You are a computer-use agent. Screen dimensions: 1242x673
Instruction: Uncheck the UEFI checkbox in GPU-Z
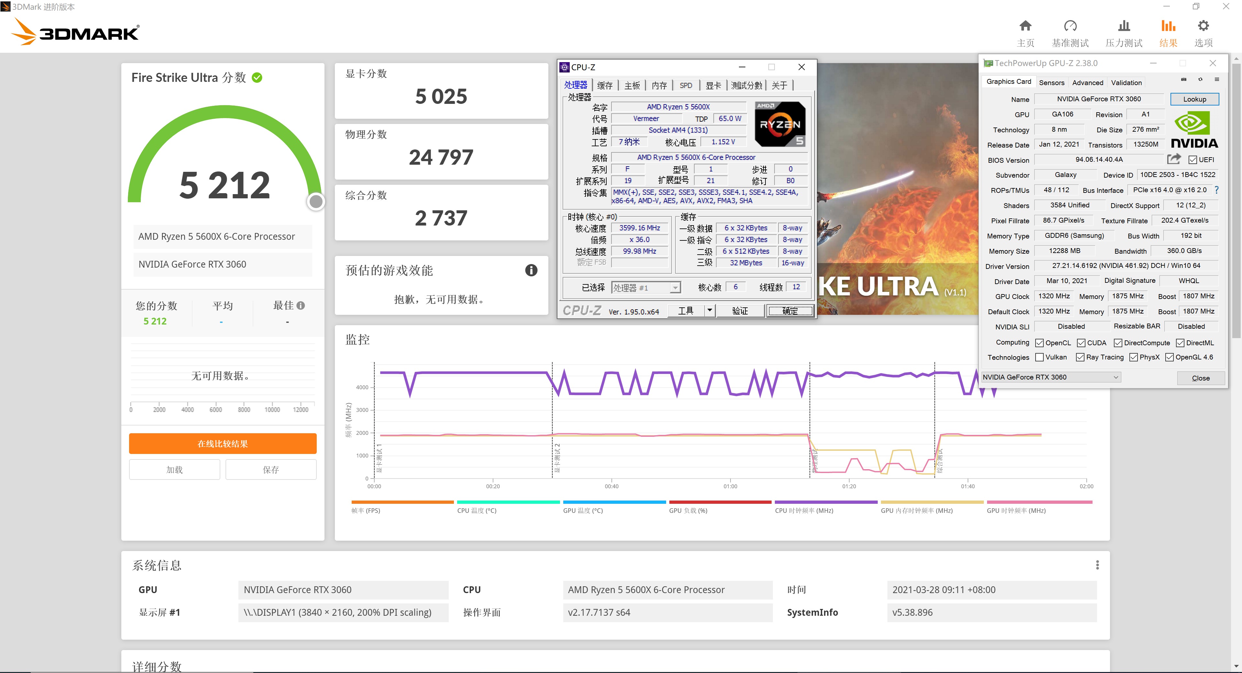[1193, 160]
